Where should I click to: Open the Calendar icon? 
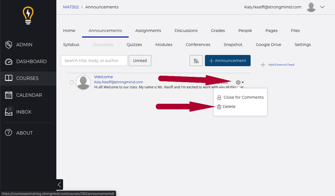coord(8,95)
